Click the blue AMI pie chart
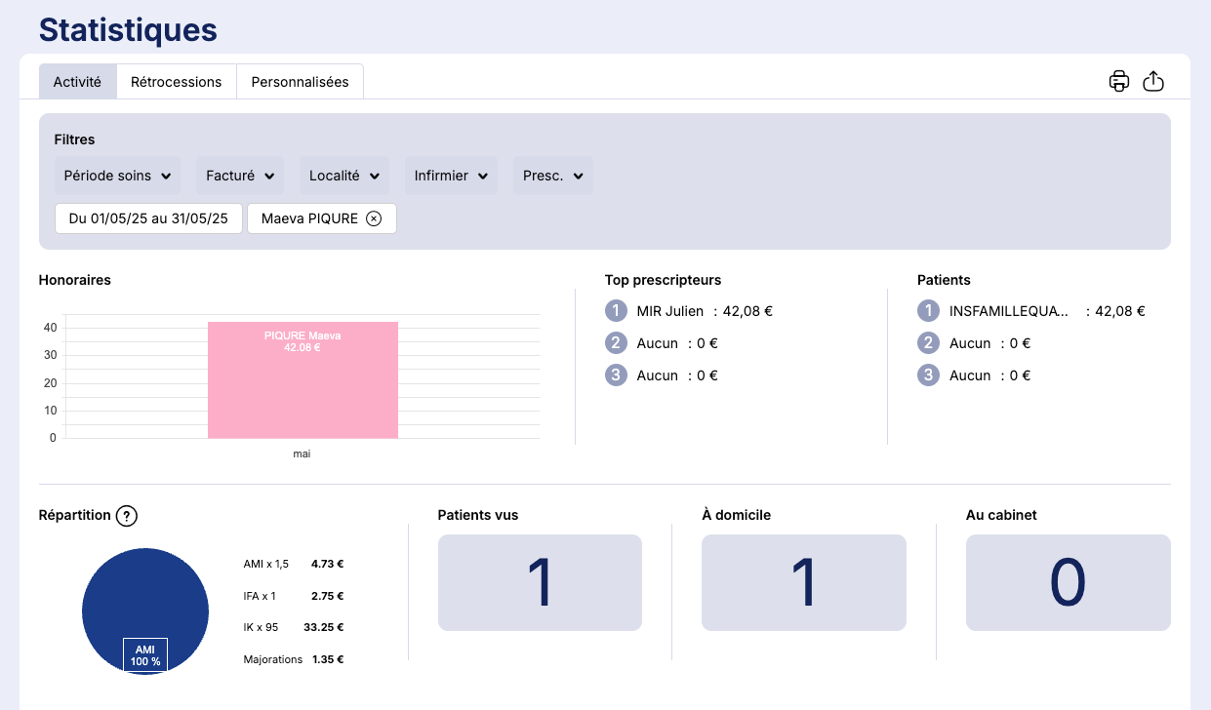The height and width of the screenshot is (710, 1211). click(x=145, y=595)
